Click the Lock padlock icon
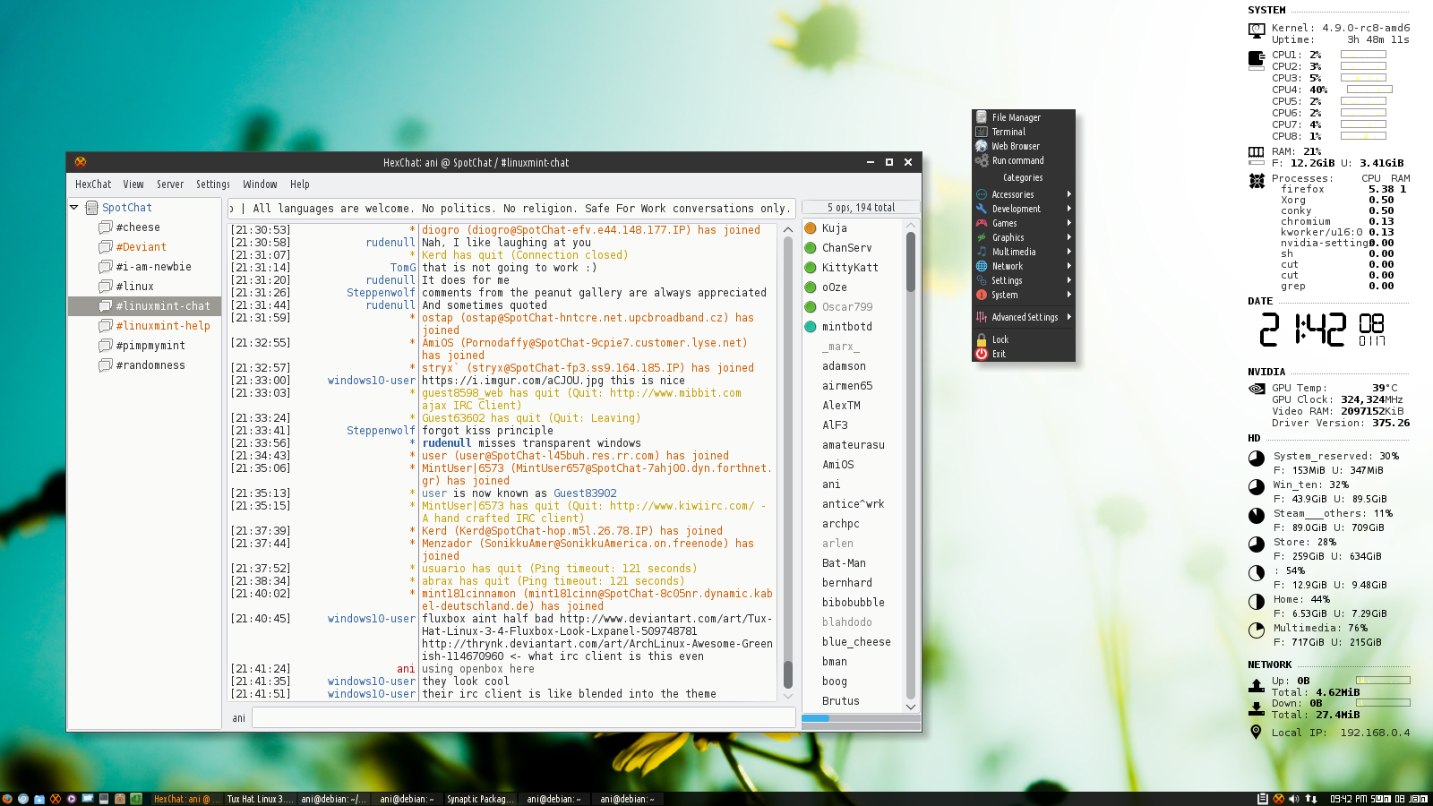The width and height of the screenshot is (1433, 806). click(982, 339)
